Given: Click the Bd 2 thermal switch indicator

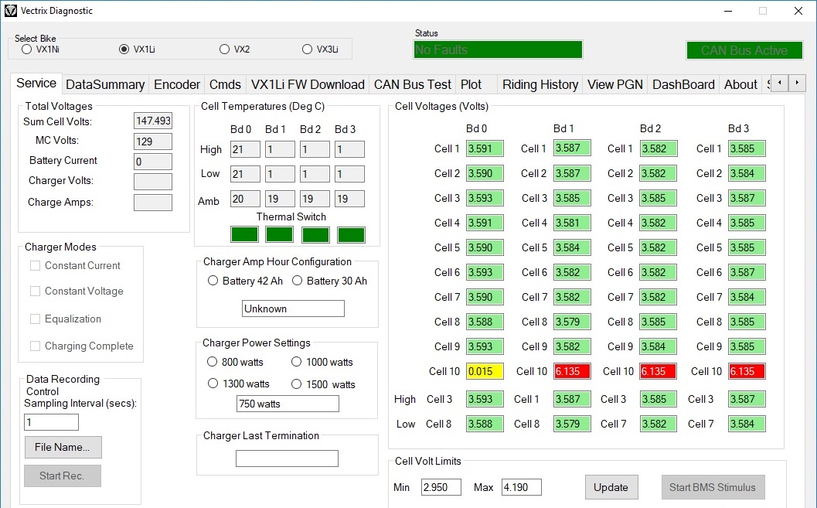Looking at the screenshot, I should click(x=315, y=234).
